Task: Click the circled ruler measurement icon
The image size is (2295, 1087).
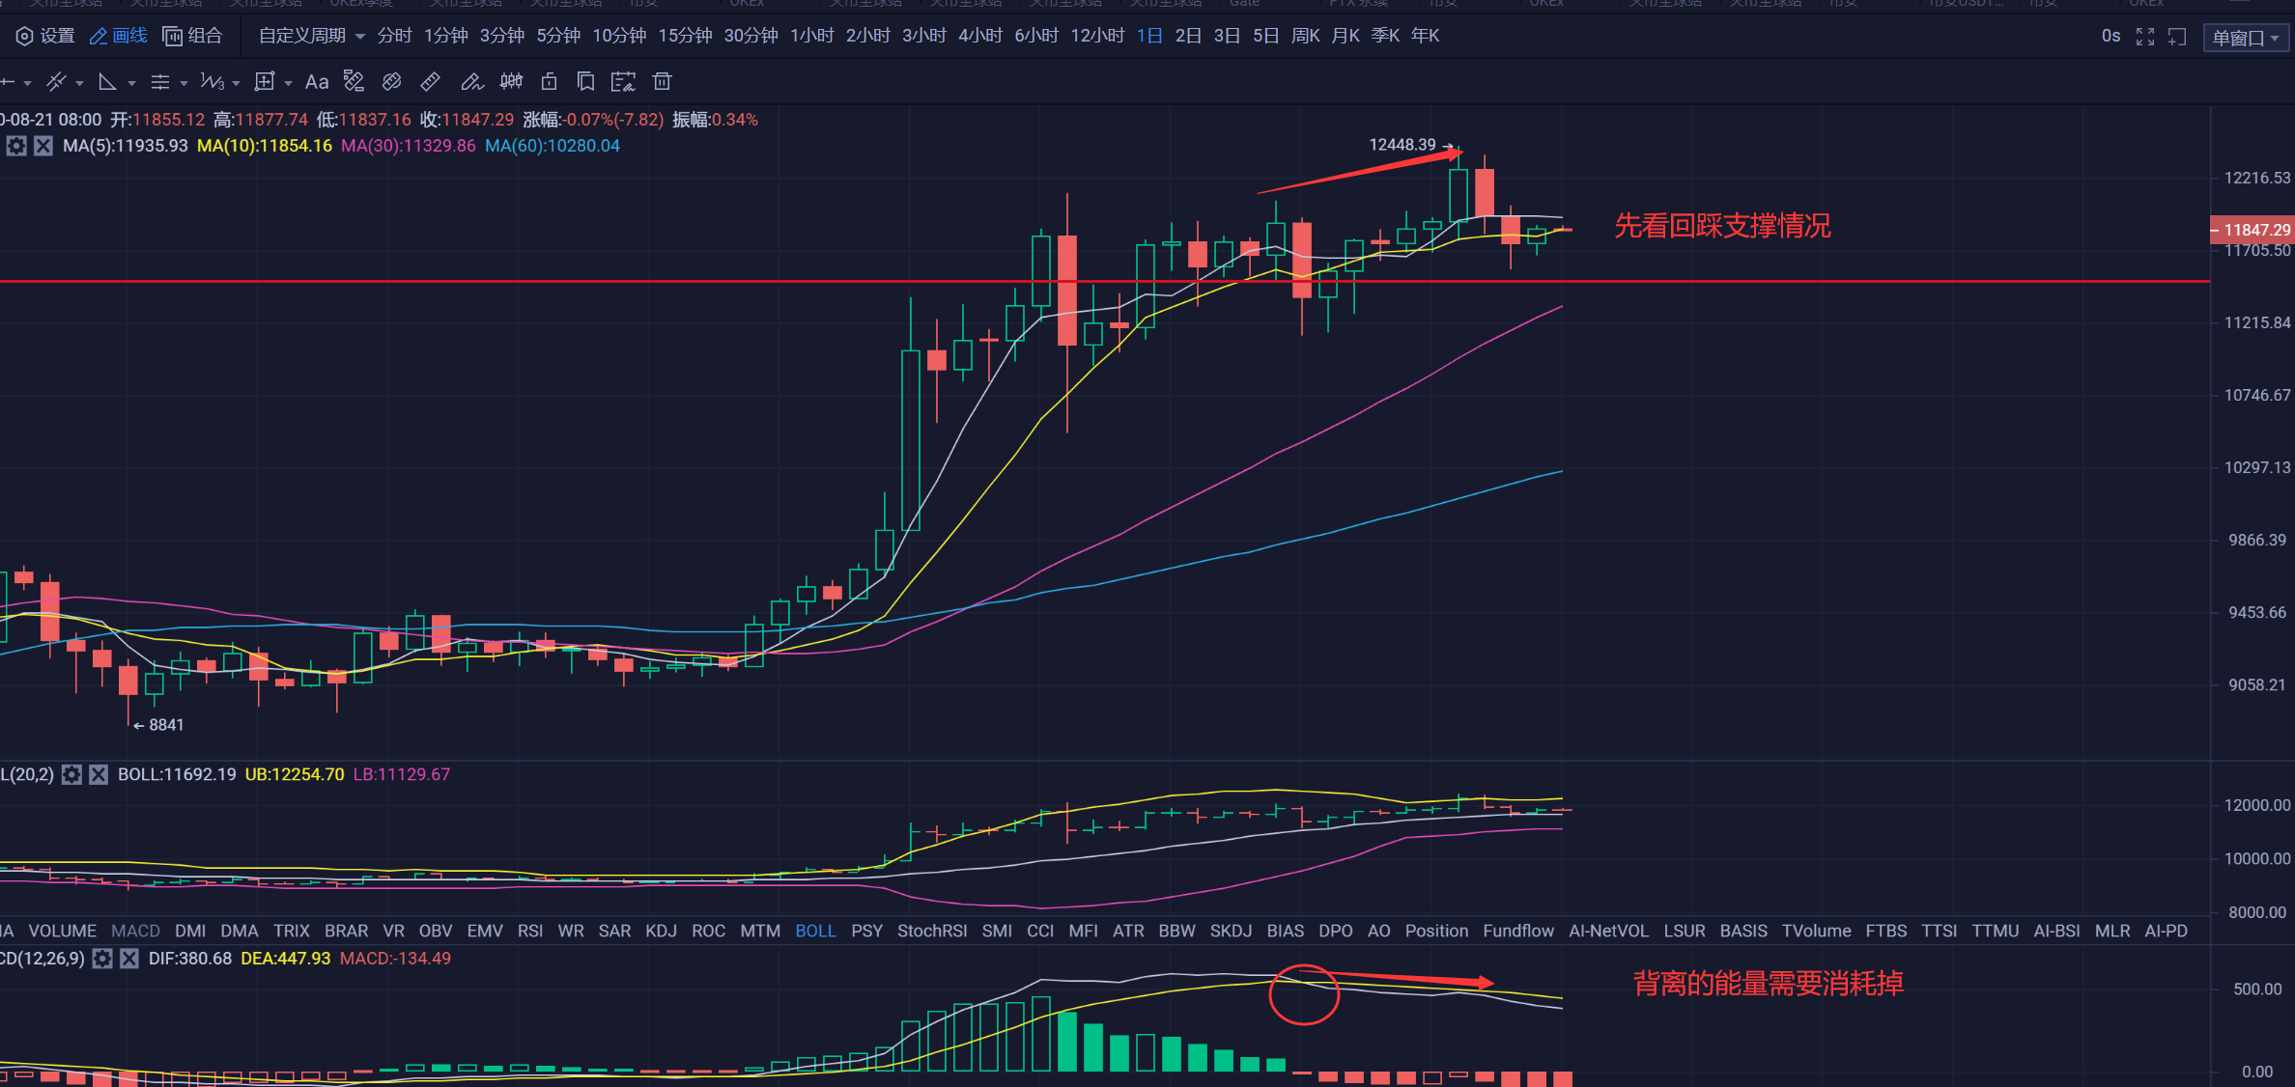Action: (x=392, y=82)
